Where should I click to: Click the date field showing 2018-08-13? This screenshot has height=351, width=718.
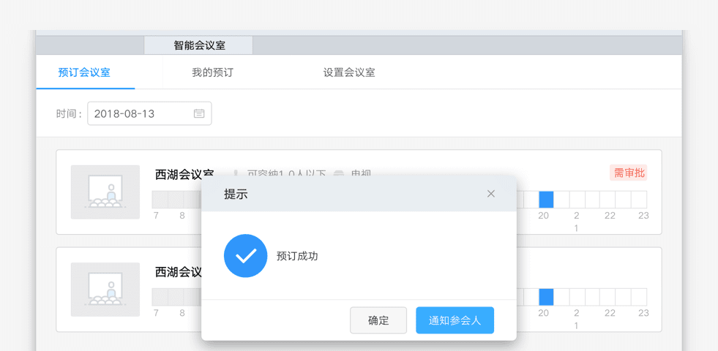click(x=141, y=114)
